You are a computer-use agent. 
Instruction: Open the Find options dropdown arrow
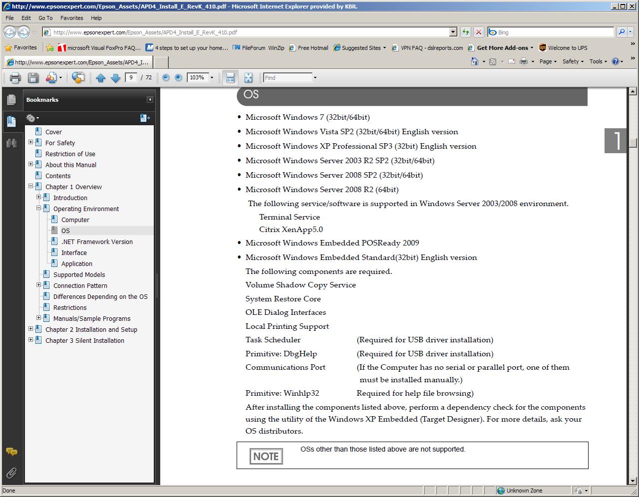coord(315,78)
